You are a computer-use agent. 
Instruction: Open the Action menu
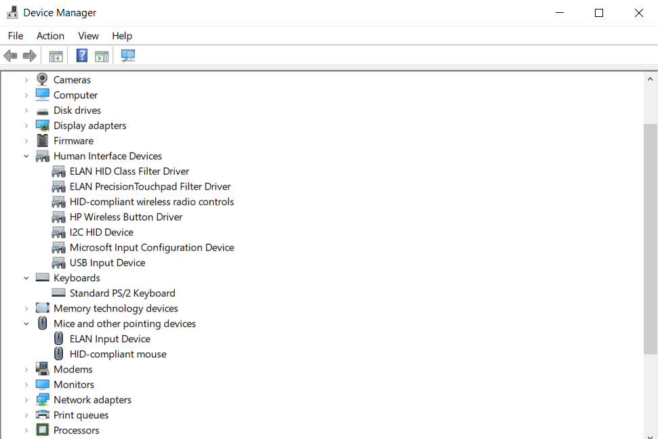tap(50, 36)
